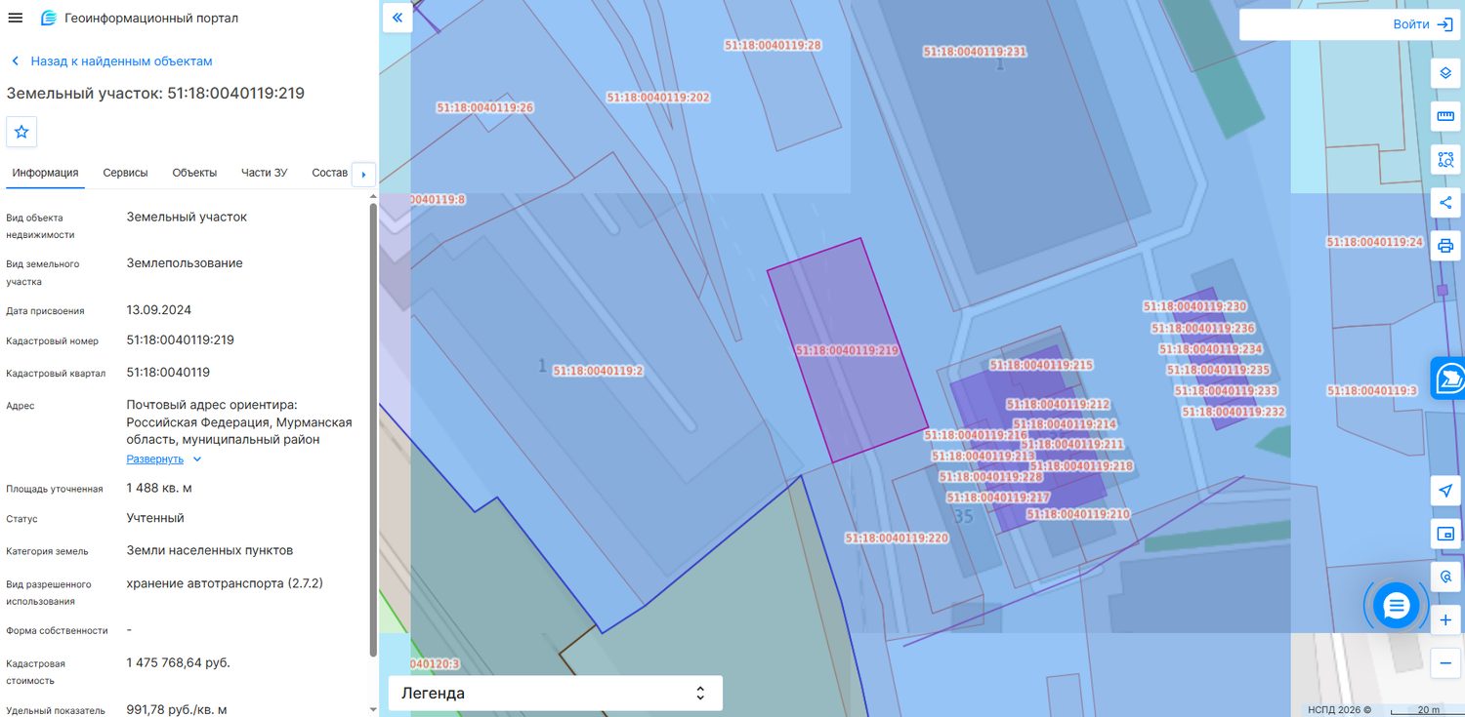The width and height of the screenshot is (1465, 717).
Task: Click the Войти login button
Action: click(1423, 24)
